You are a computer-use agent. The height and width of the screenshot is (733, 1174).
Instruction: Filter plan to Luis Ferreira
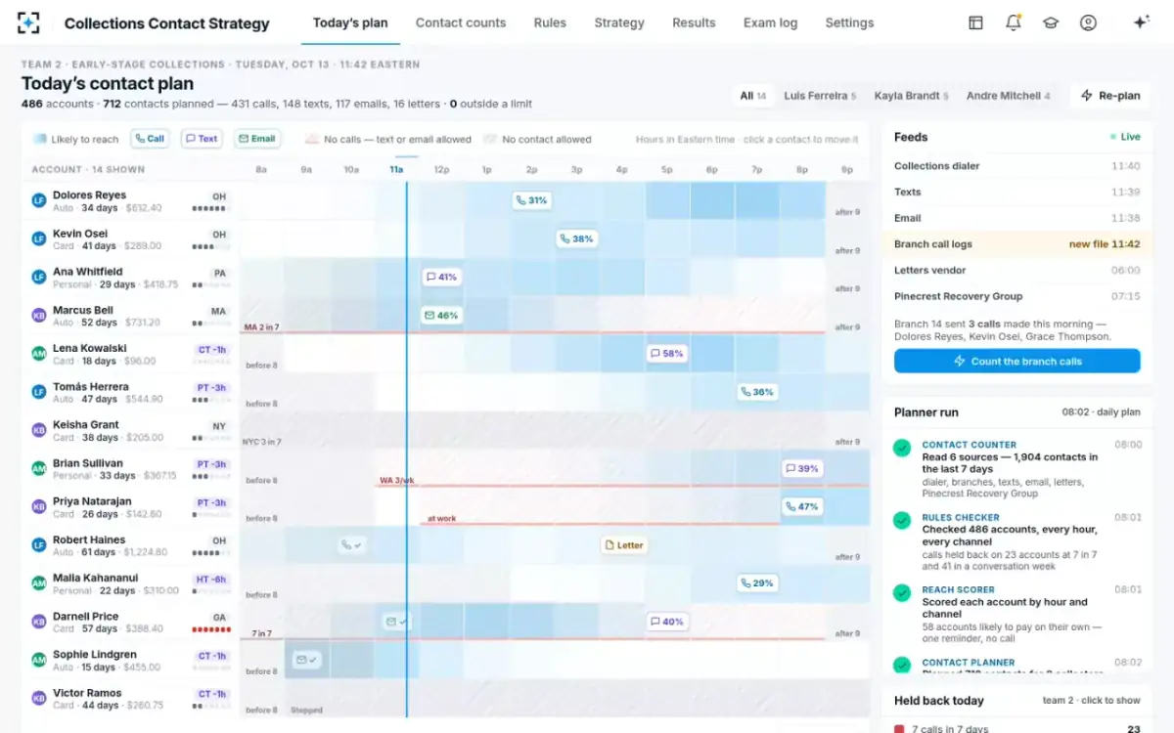[820, 96]
